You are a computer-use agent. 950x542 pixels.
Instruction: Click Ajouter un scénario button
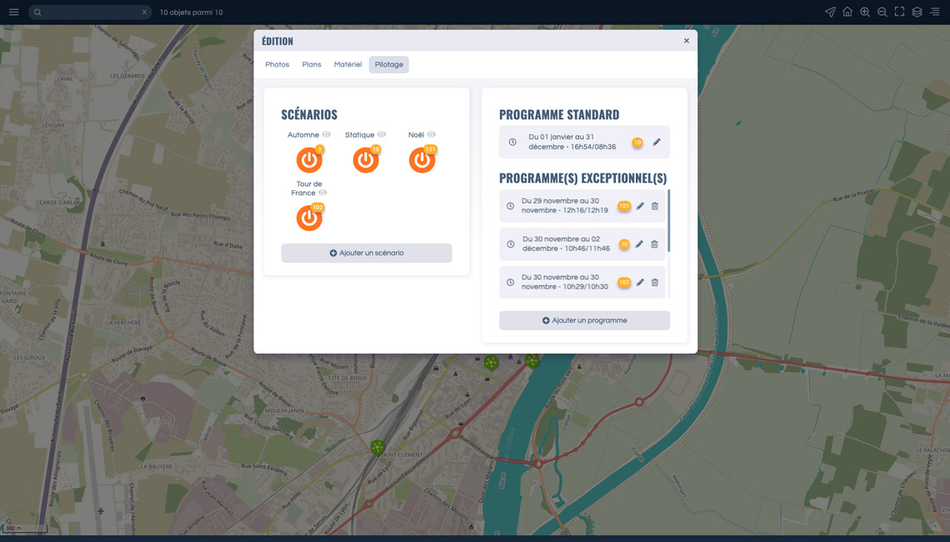tap(367, 253)
